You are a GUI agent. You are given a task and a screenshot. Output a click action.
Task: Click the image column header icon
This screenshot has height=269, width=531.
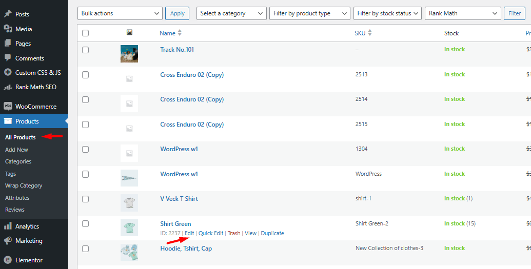pyautogui.click(x=129, y=33)
